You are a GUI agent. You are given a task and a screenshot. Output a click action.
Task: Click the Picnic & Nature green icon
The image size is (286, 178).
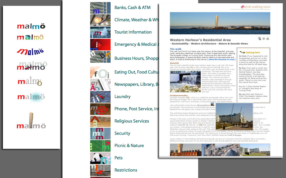tap(100, 146)
